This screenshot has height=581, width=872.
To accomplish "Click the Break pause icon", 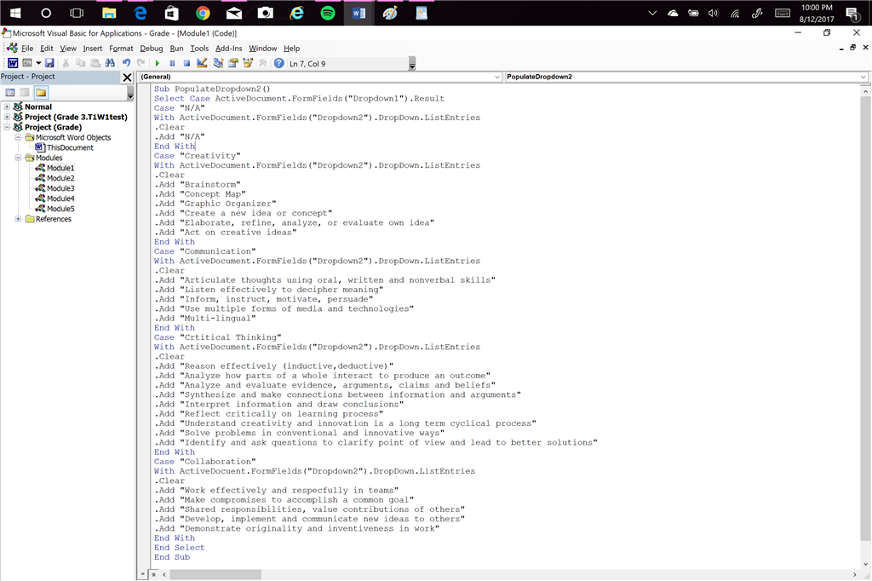I will [x=172, y=63].
